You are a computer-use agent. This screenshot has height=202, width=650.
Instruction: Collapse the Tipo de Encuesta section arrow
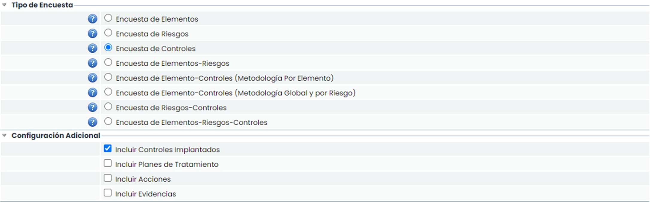point(4,5)
